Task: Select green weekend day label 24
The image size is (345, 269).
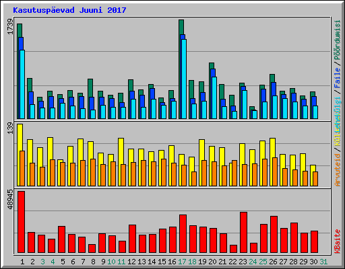Action: coord(253,262)
